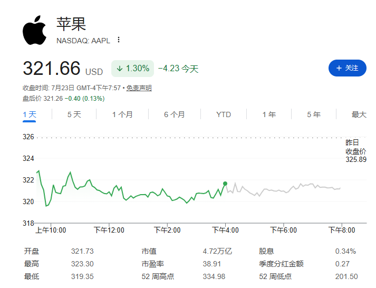Click the 苹果 company name
The image size is (376, 288).
pyautogui.click(x=71, y=24)
